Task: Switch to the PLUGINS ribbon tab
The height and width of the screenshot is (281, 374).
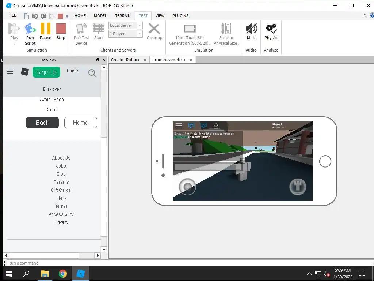Action: tap(180, 16)
